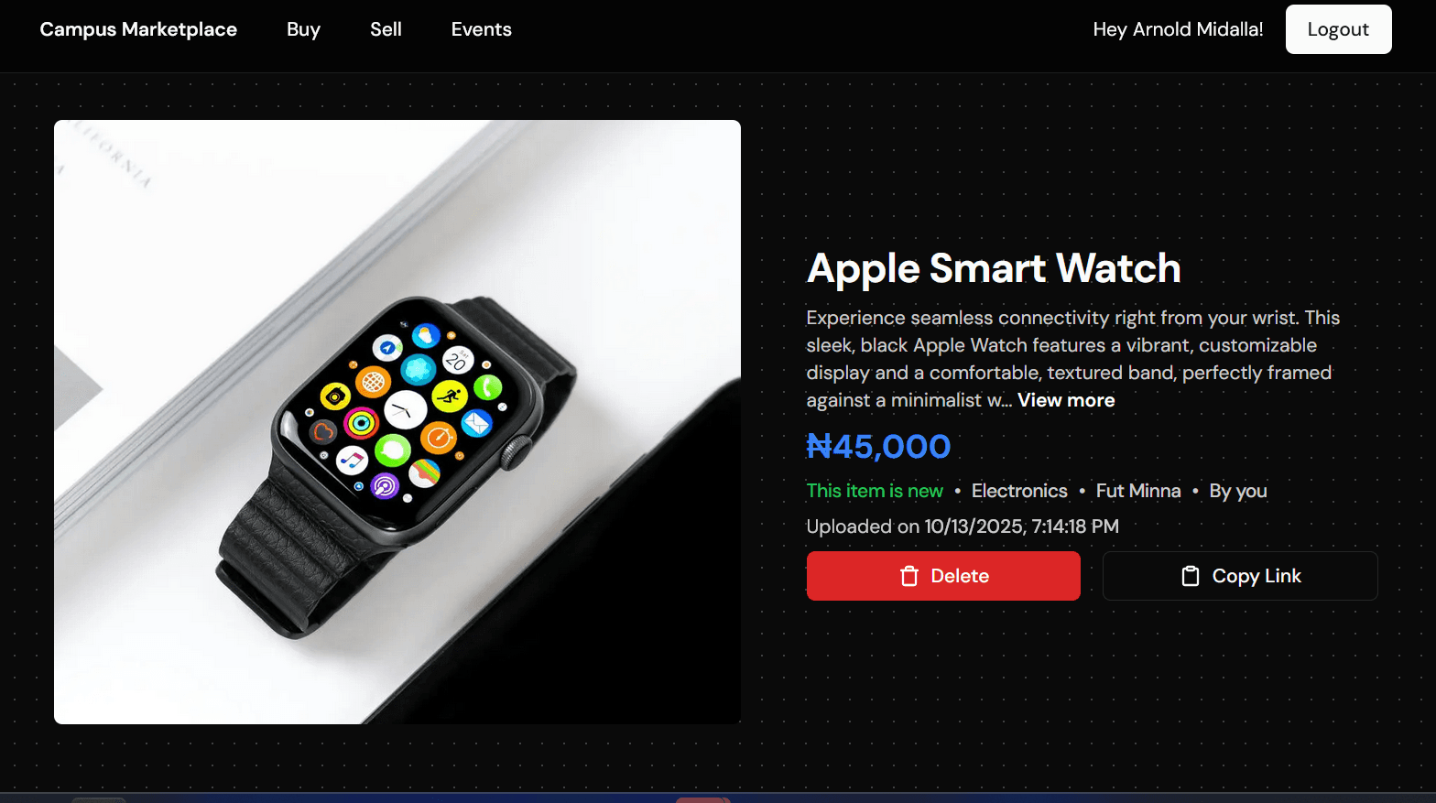Click the Electronics category tag
This screenshot has width=1436, height=803.
click(x=1019, y=491)
